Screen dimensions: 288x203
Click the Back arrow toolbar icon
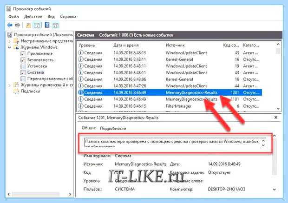pos(10,25)
